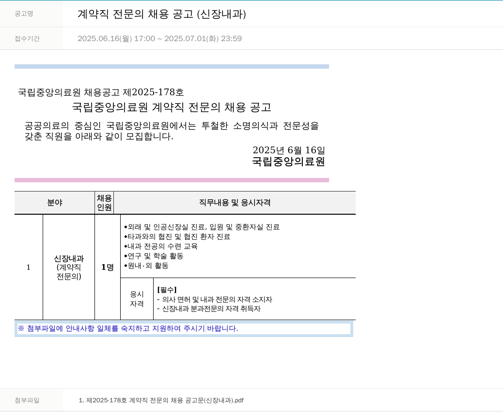Open the attached 제2025-178호 공고문 PDF link
503x412 pixels.
pyautogui.click(x=161, y=400)
